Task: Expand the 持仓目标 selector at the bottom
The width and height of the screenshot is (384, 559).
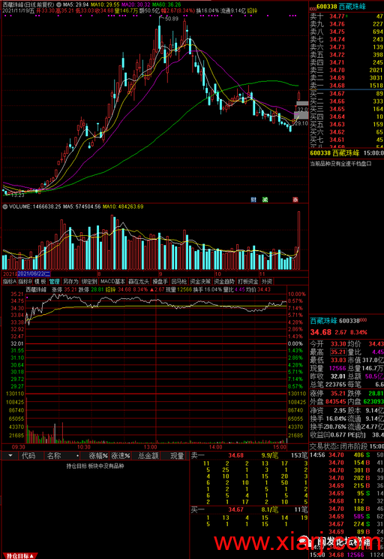Action: [19, 556]
